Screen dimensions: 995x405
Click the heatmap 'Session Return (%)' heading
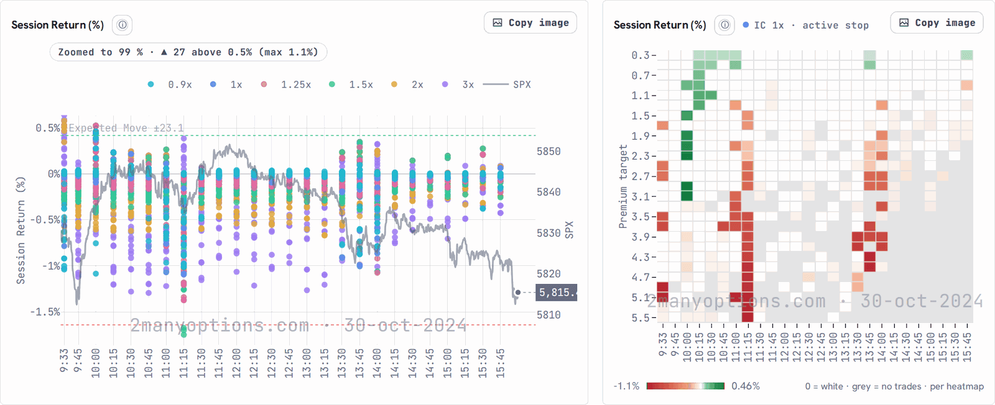[x=660, y=25]
